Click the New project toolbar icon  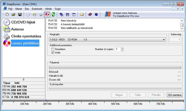tap(7, 15)
